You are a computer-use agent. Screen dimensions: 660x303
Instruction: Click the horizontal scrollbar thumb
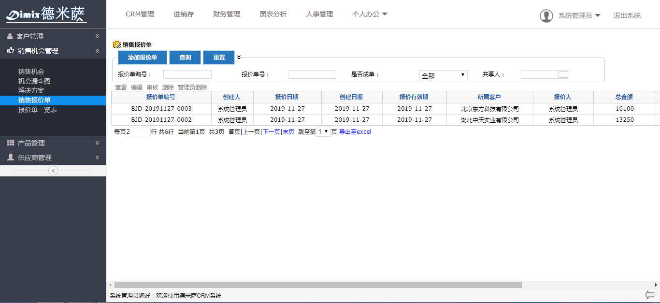click(317, 285)
